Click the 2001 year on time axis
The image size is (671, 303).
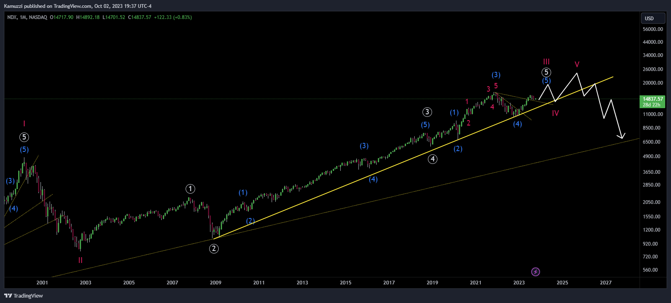(x=42, y=283)
